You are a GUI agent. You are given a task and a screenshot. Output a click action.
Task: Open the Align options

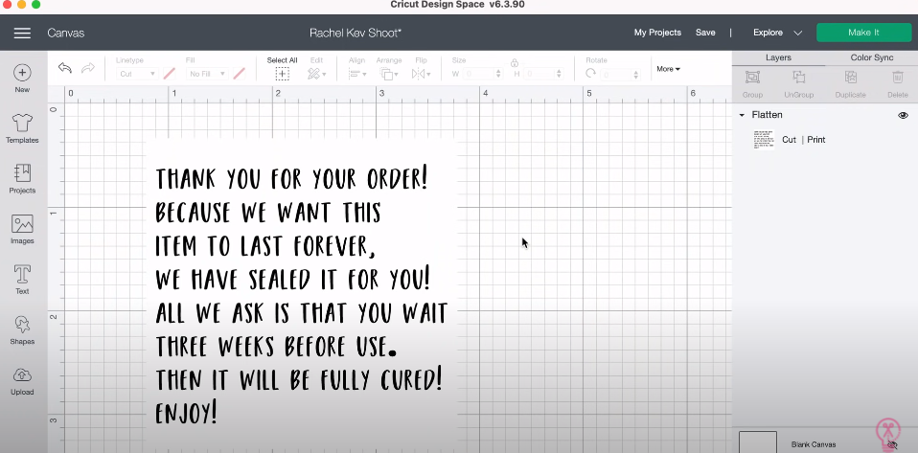356,74
